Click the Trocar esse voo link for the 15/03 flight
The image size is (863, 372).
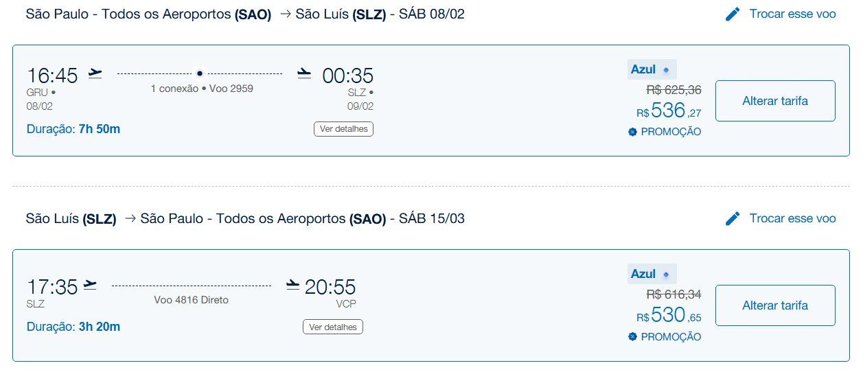click(x=793, y=218)
